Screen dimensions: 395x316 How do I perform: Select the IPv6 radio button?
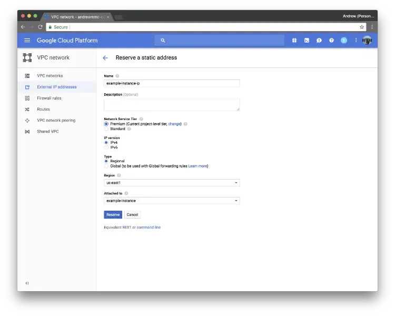pyautogui.click(x=106, y=147)
